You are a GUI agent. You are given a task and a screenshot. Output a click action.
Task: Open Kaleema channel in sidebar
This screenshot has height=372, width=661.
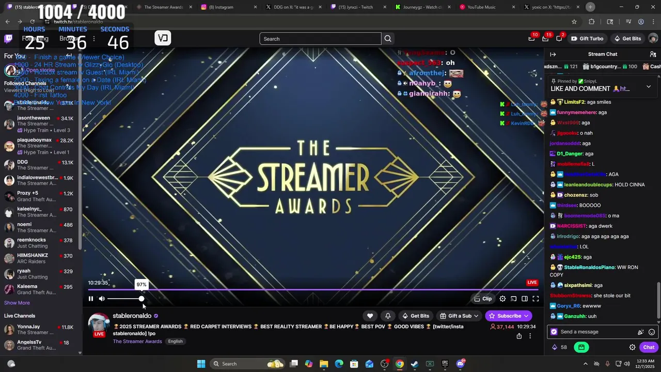[39, 289]
